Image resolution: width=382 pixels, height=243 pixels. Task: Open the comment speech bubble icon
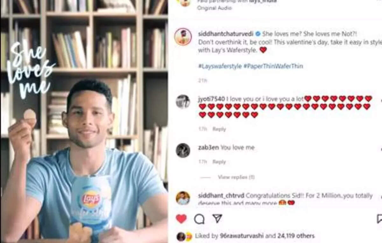[x=199, y=219]
